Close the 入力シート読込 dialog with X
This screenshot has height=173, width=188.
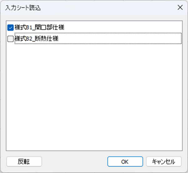180,8
